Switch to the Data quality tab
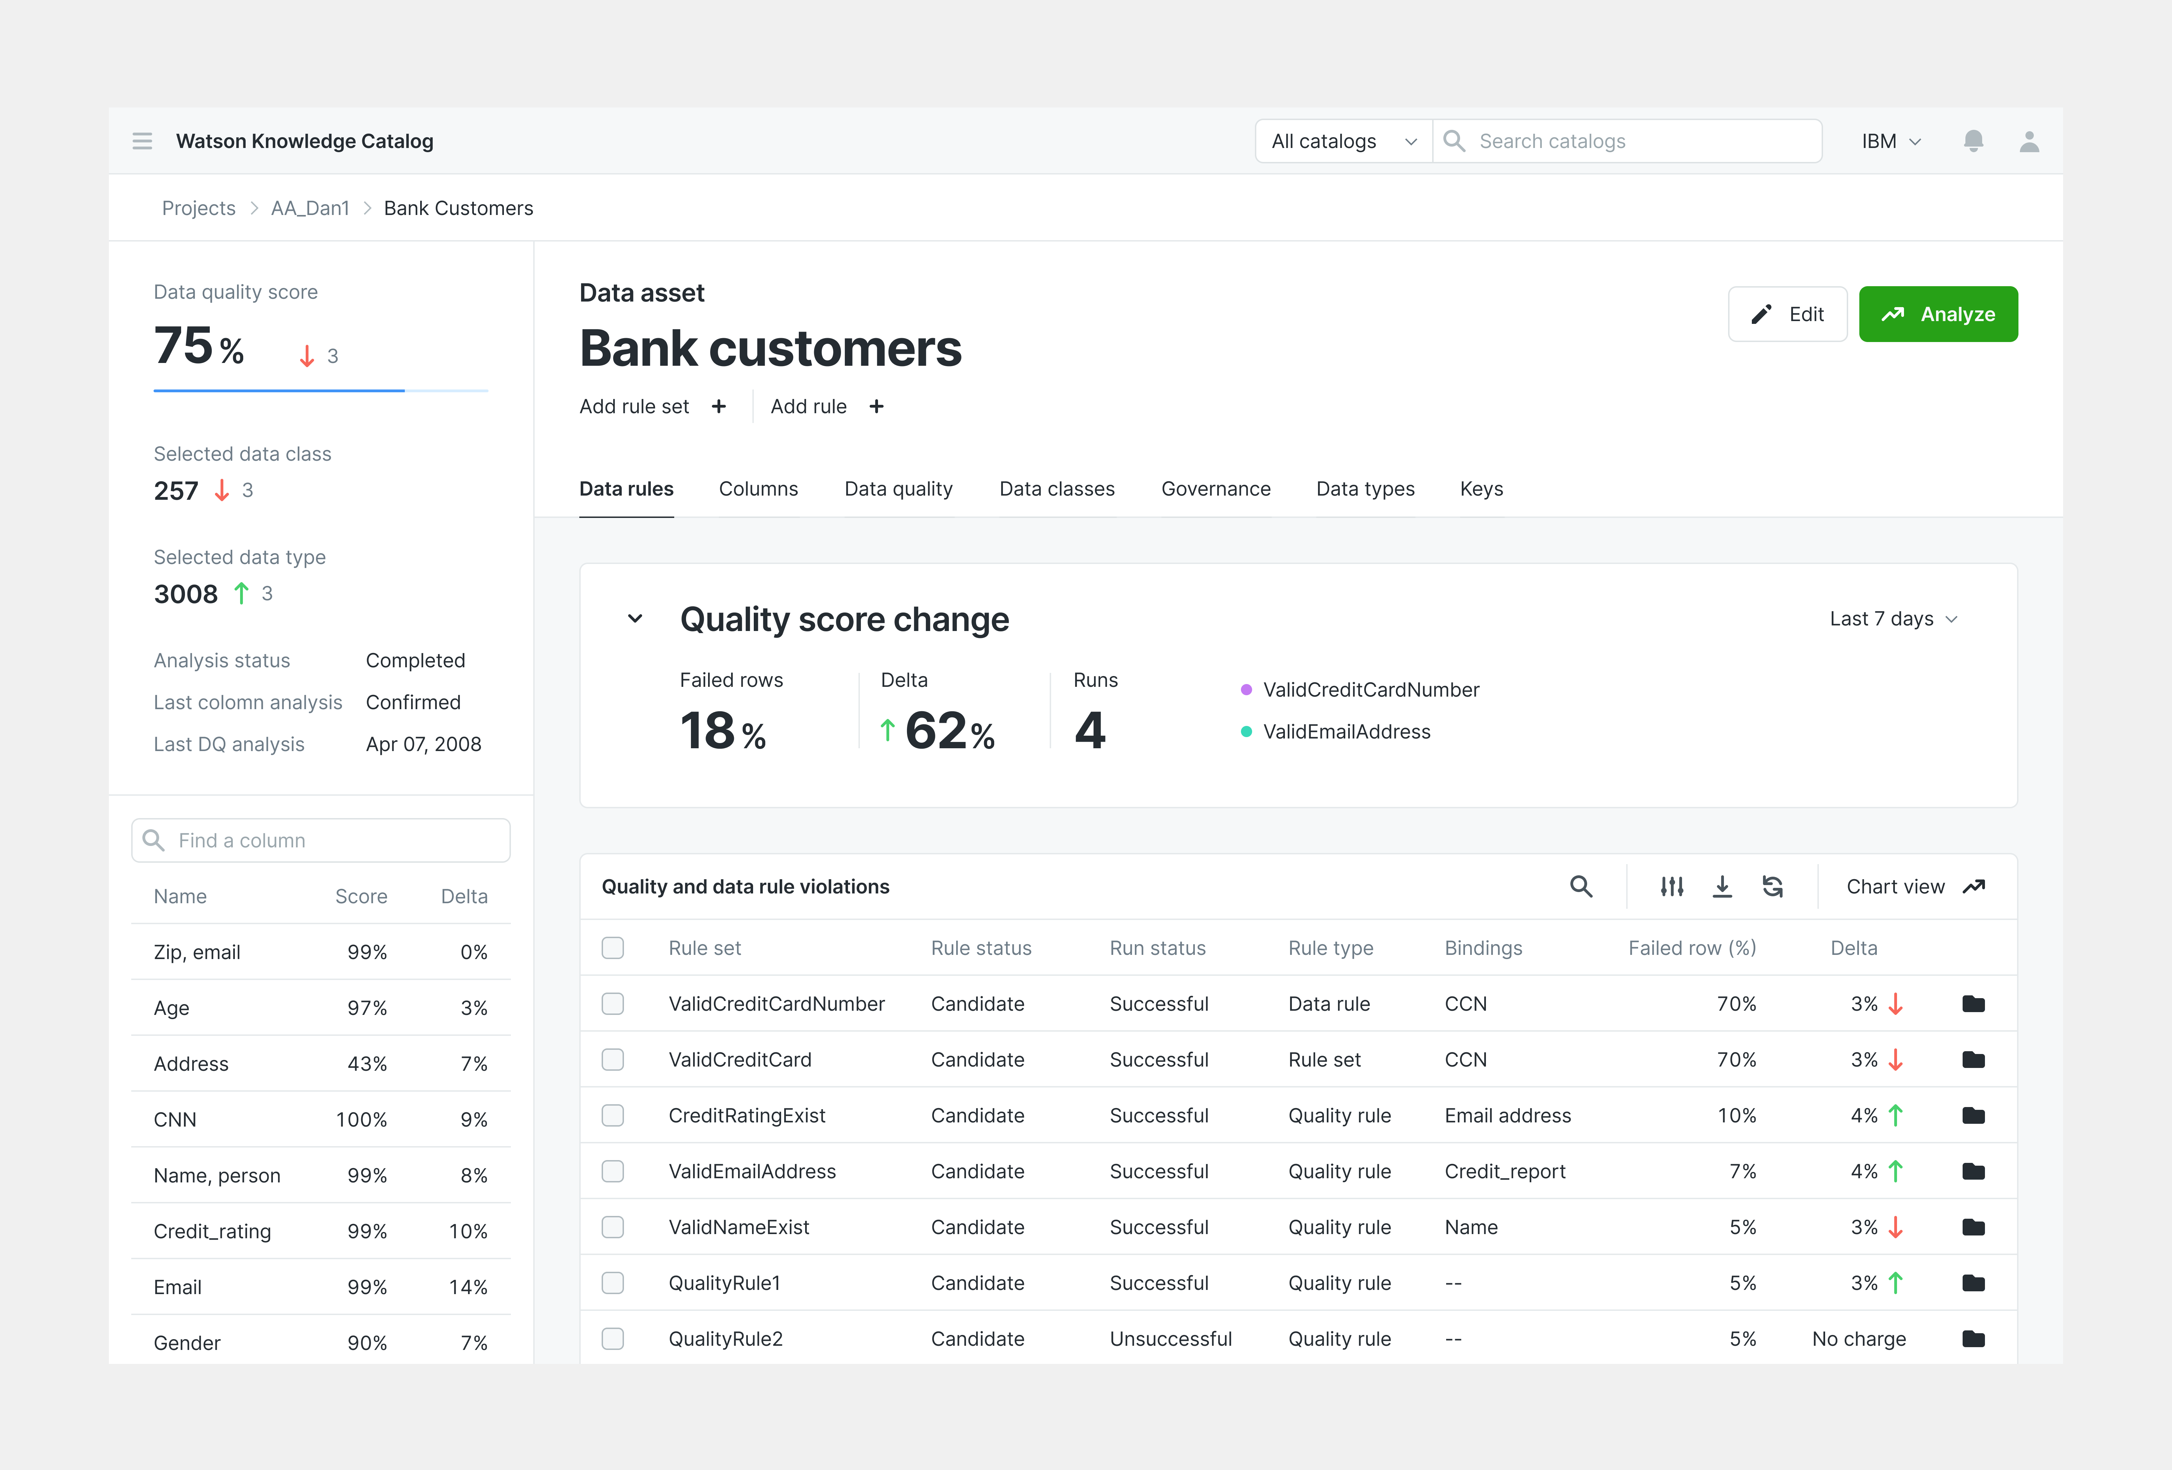This screenshot has width=2172, height=1470. pos(898,489)
